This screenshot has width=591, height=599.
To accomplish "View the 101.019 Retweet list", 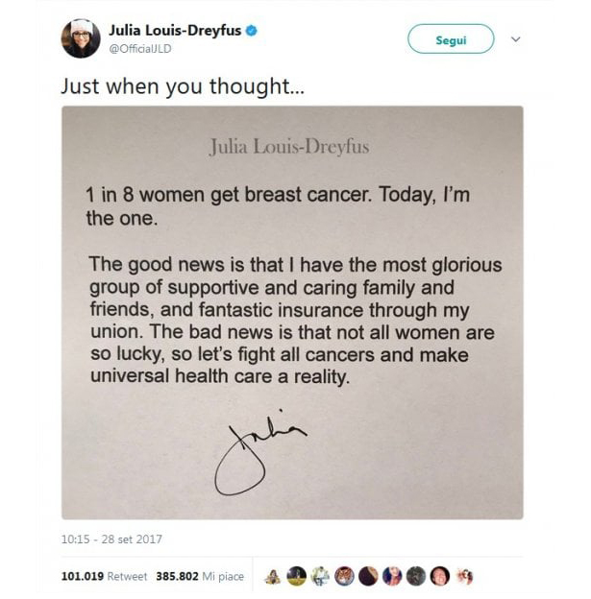I will pyautogui.click(x=104, y=576).
